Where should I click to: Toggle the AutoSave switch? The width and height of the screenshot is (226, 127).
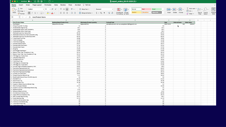tap(30, 1)
